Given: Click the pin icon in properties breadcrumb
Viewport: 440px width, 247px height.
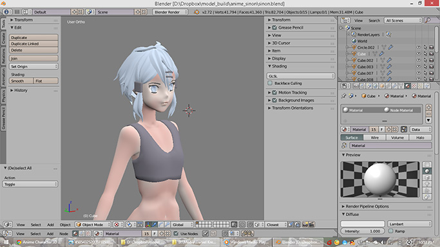Looking at the screenshot, I should point(344,96).
